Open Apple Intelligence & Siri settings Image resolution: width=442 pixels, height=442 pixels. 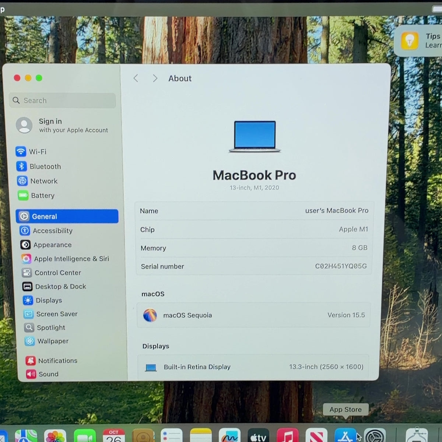[x=65, y=259]
